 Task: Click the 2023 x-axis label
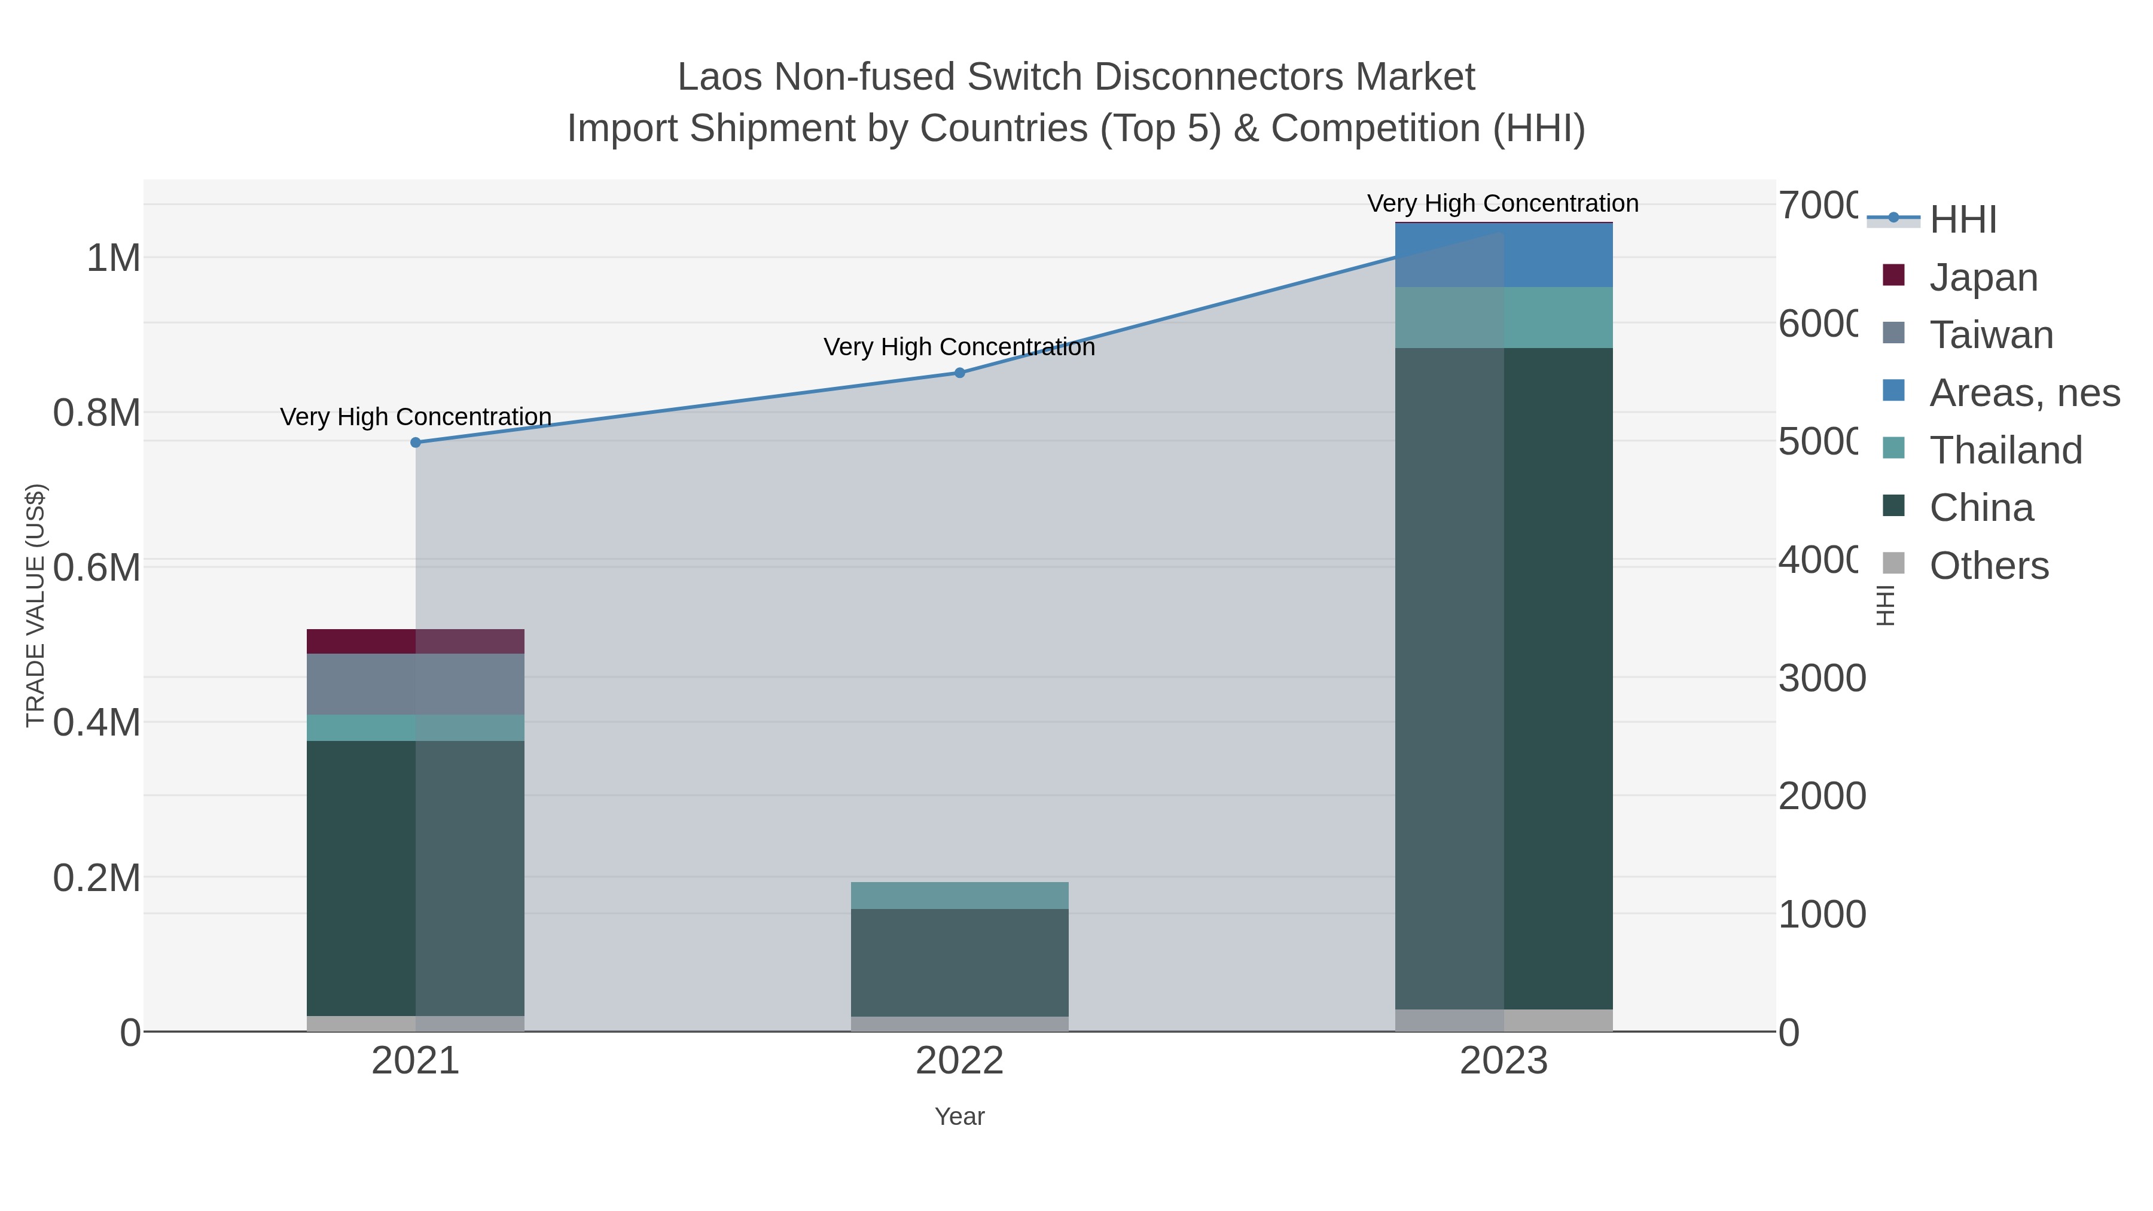tap(1504, 1061)
